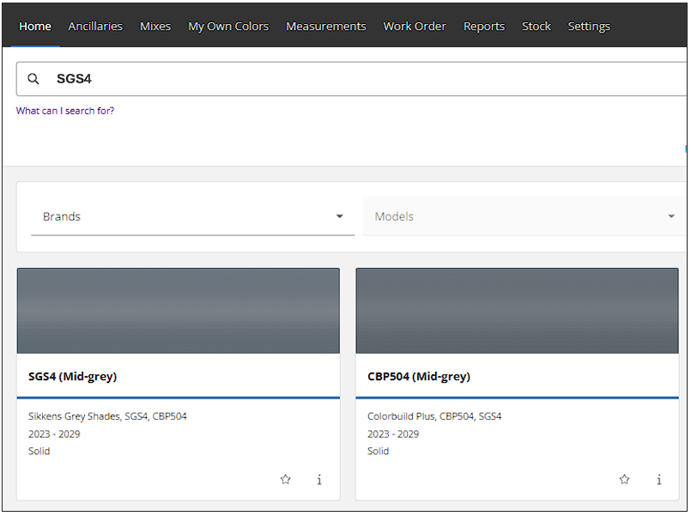
Task: Go to the Stock tab
Action: pos(536,27)
